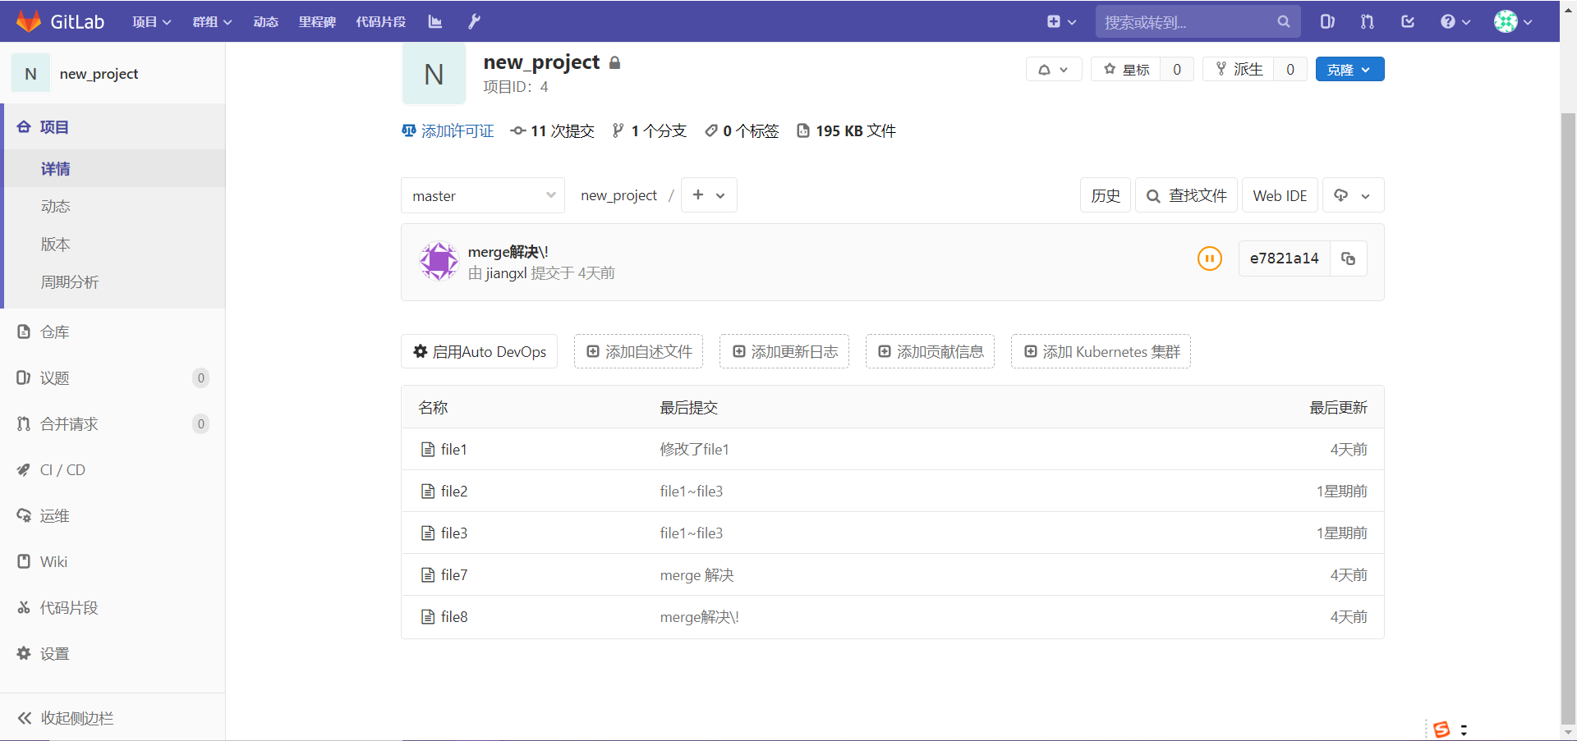Go to 动态 in top navigation
The height and width of the screenshot is (741, 1577).
coord(266,22)
